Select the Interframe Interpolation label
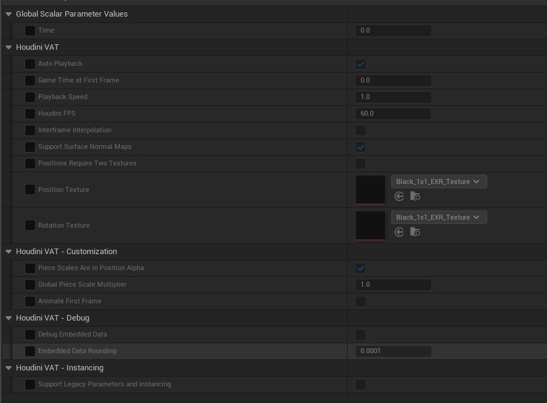 coord(74,130)
